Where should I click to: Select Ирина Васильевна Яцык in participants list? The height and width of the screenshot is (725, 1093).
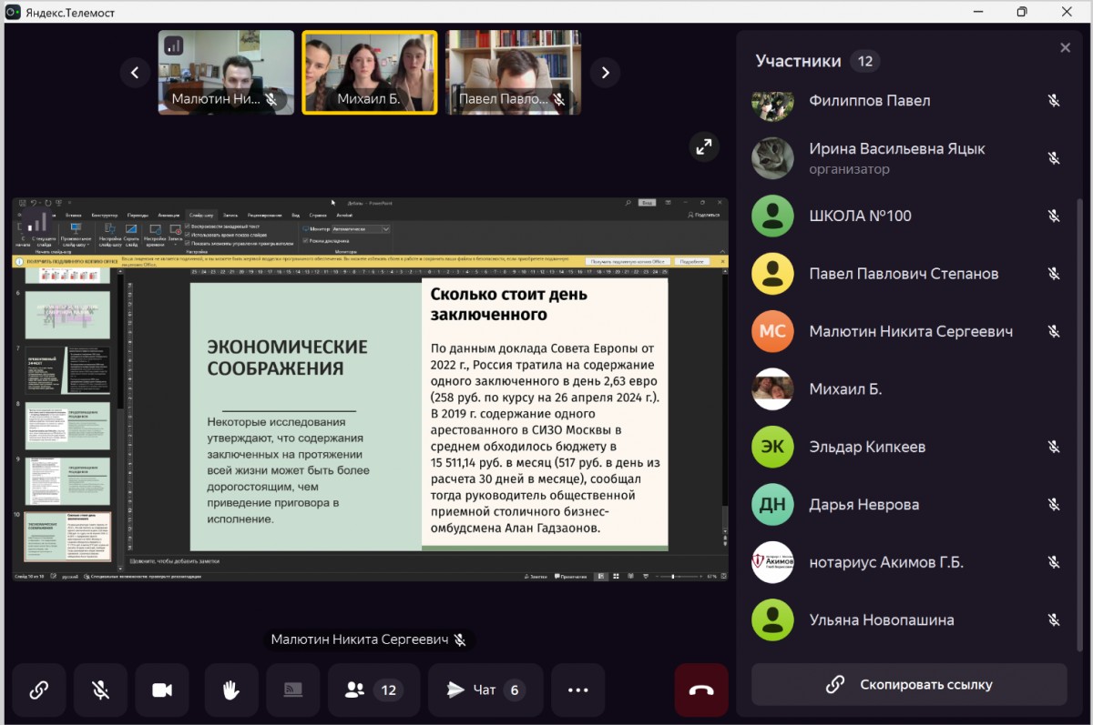[x=896, y=157]
